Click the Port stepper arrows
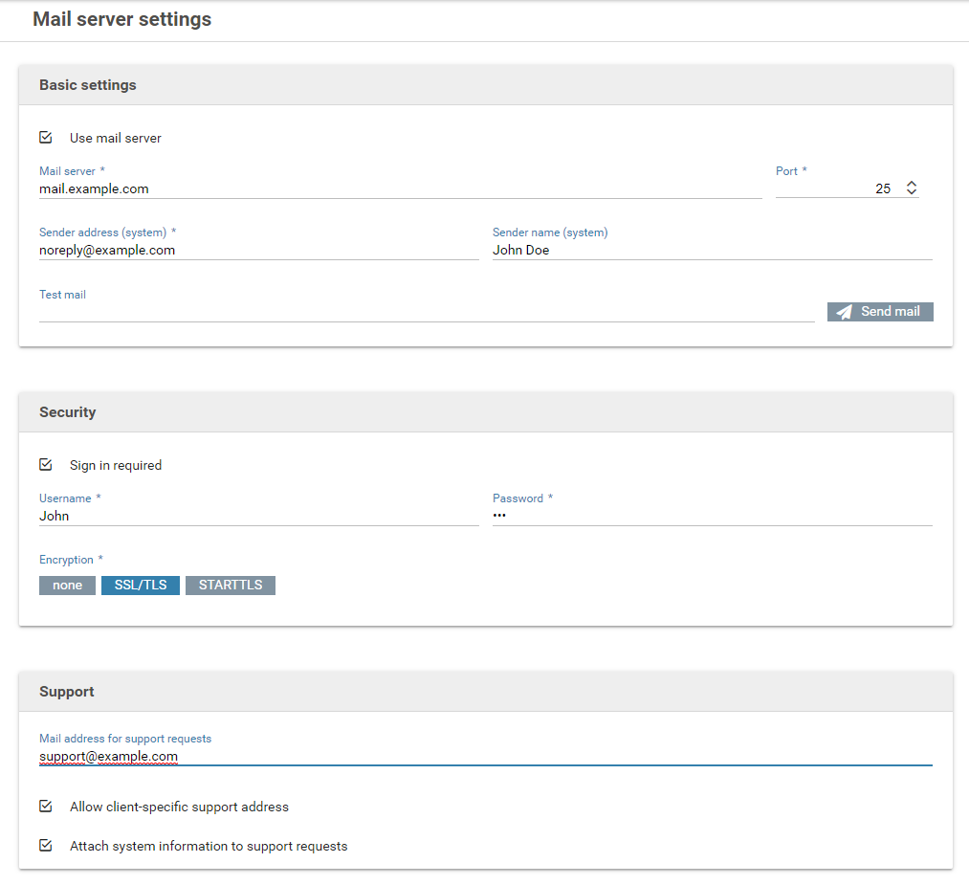 point(912,188)
